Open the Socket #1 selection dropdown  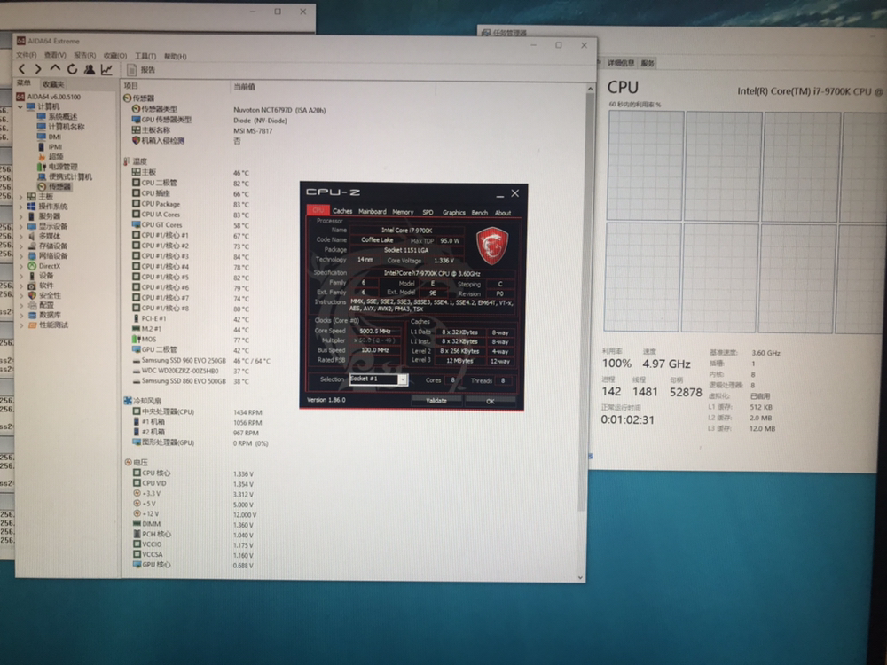403,379
